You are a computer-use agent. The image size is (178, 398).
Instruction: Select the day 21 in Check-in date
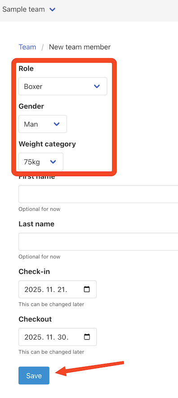point(62,289)
